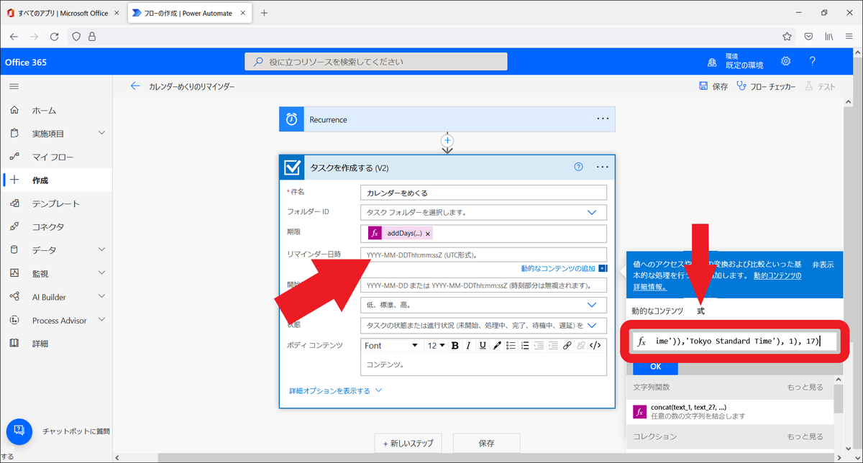Click the expression formula input box
Viewport: 863px width, 463px height.
[x=735, y=341]
